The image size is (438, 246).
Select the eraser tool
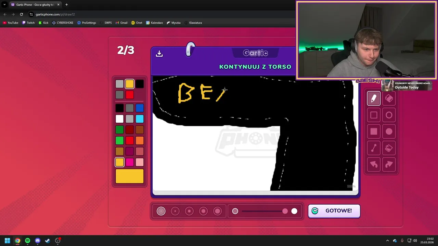[389, 98]
